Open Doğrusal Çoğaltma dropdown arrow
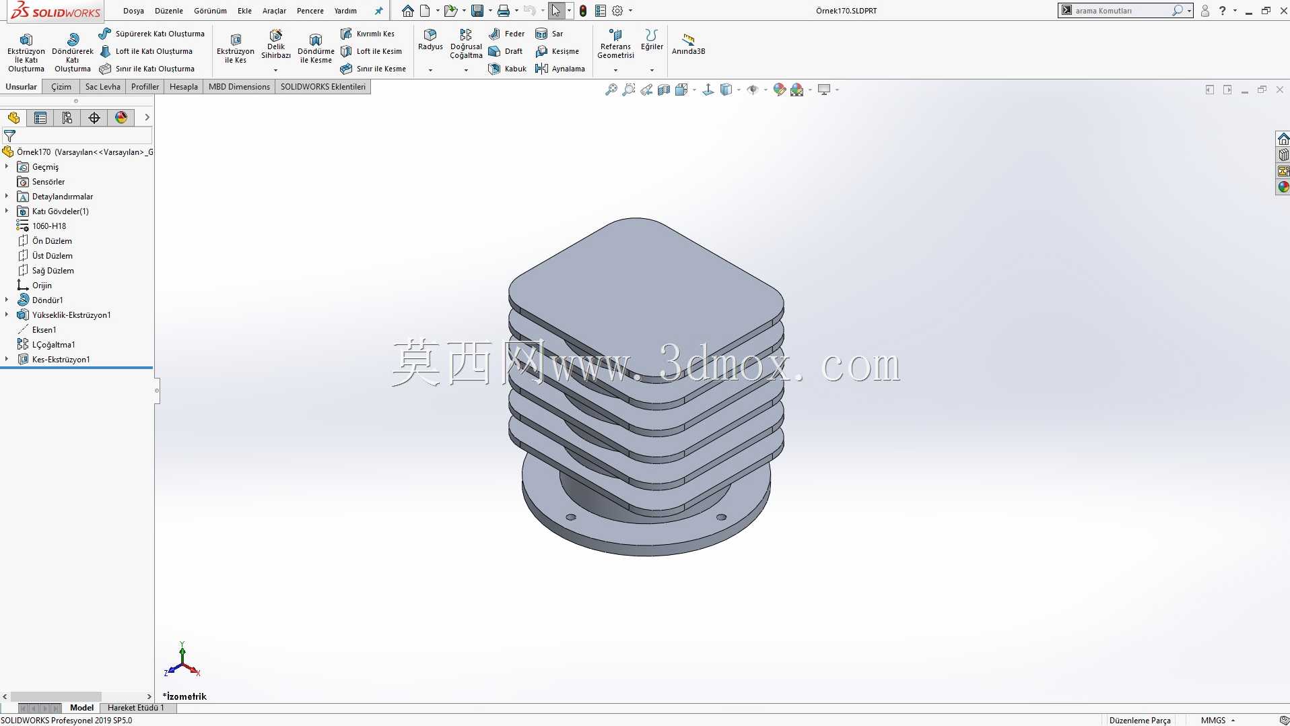1290x726 pixels. (466, 70)
